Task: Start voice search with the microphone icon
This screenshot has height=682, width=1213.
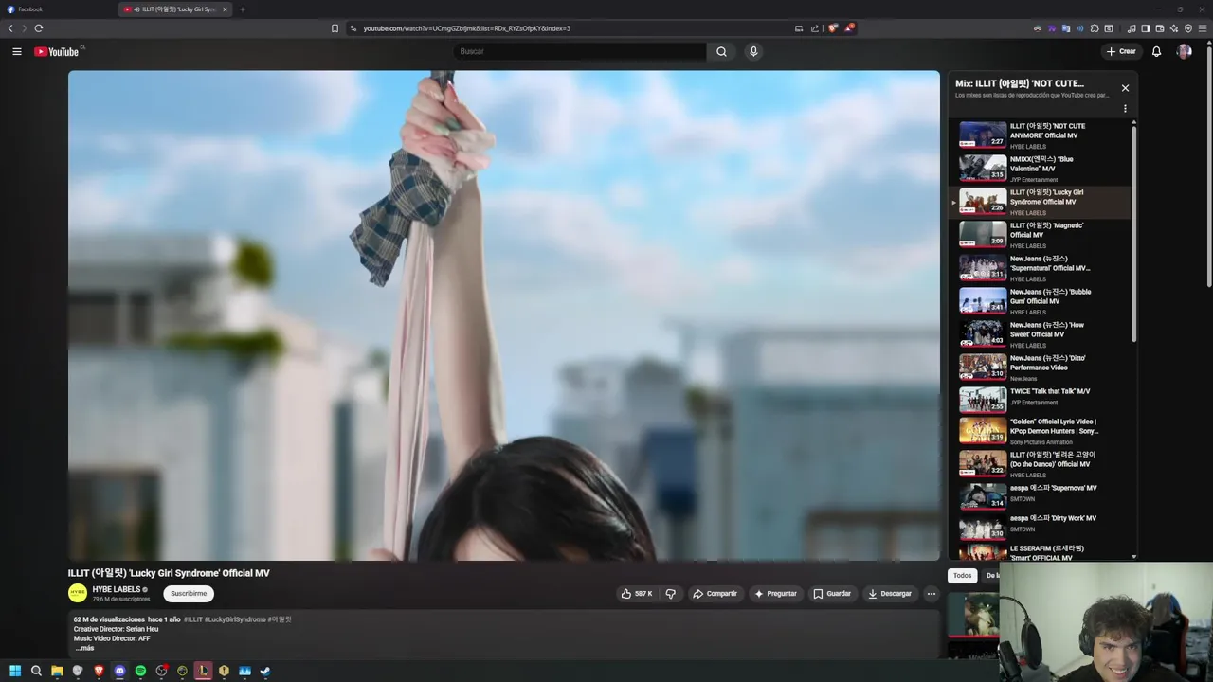Action: point(753,51)
